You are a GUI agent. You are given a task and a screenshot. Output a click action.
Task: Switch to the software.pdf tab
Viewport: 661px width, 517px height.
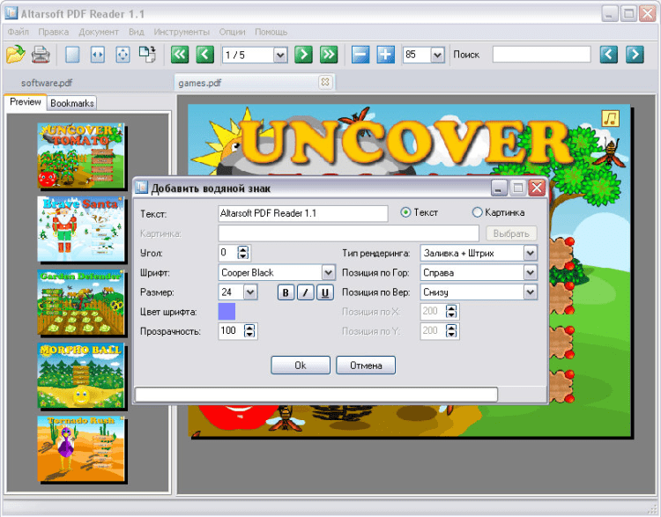pyautogui.click(x=47, y=83)
